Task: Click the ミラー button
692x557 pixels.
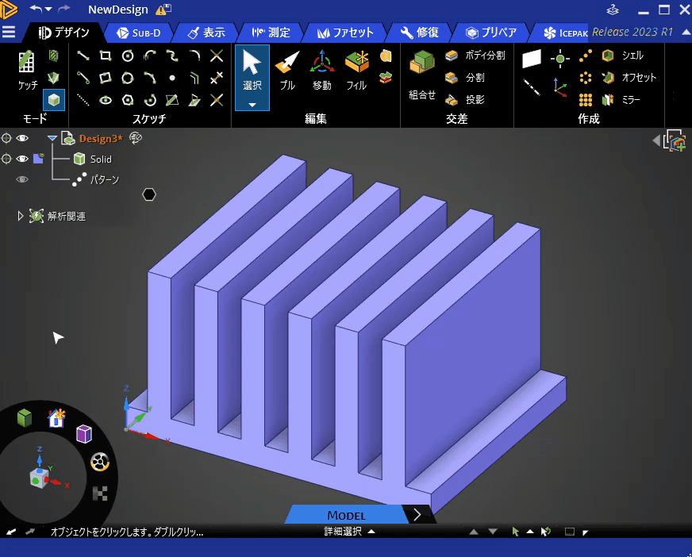Action: tap(621, 100)
